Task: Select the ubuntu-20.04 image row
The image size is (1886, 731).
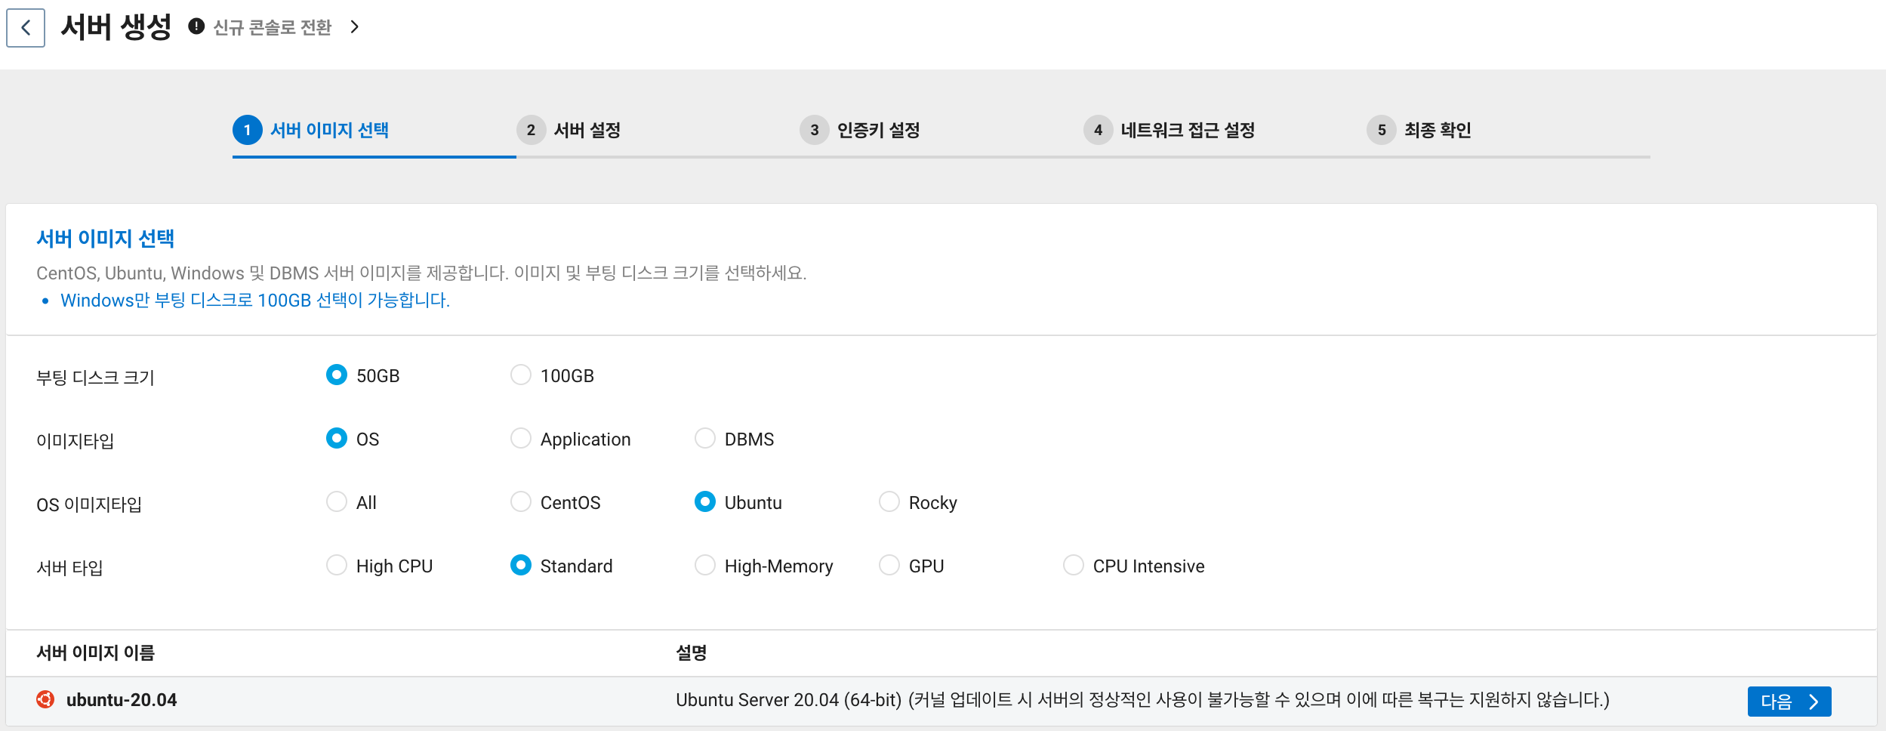Action: 122,700
